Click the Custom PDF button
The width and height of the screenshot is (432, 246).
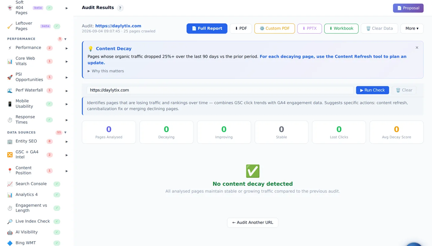(x=274, y=28)
